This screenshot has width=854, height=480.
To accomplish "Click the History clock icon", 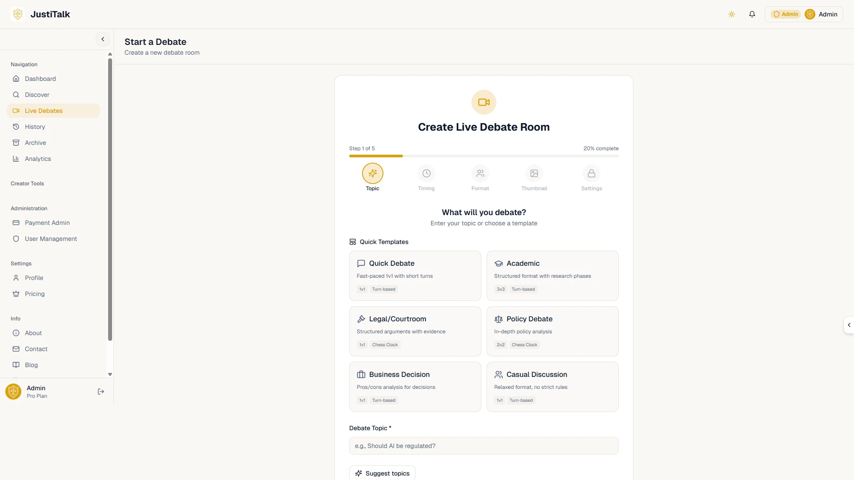I will [x=16, y=127].
